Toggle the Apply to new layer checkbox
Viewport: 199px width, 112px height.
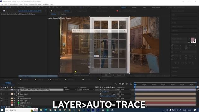89,67
